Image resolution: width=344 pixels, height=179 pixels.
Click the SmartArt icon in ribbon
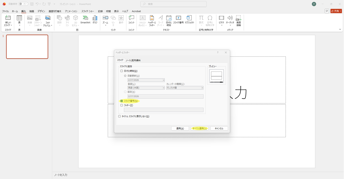(x=85, y=20)
